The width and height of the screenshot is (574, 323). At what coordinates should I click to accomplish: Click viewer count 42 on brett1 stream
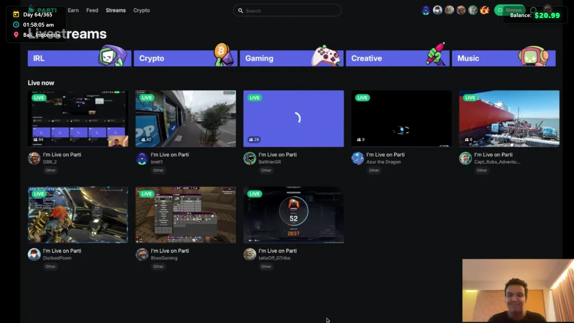pyautogui.click(x=146, y=140)
